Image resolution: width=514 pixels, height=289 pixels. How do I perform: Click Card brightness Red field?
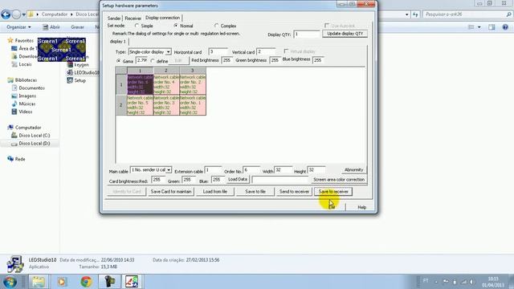158,180
